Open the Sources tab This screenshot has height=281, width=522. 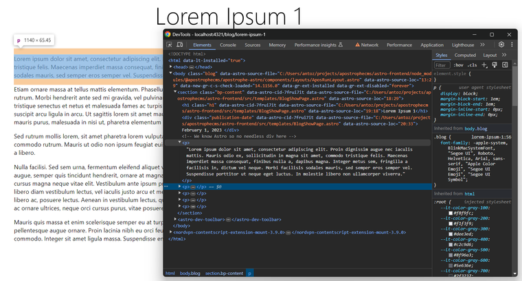click(253, 45)
